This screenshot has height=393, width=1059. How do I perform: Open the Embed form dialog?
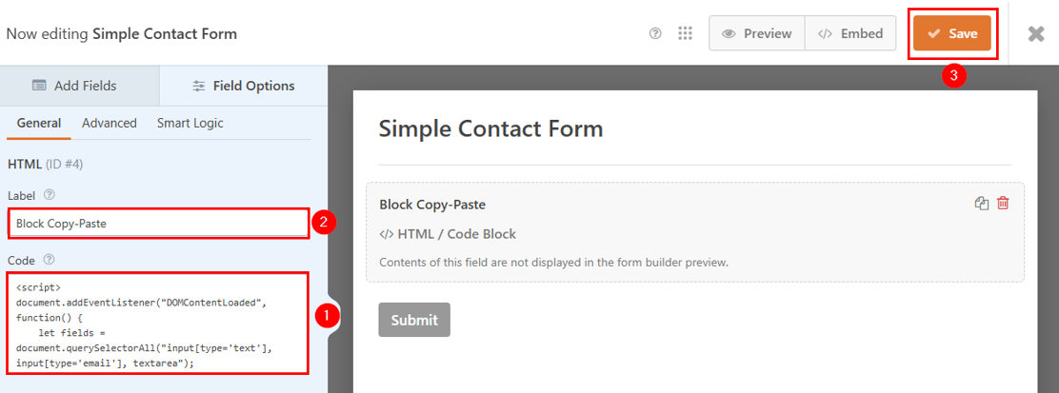pyautogui.click(x=850, y=33)
